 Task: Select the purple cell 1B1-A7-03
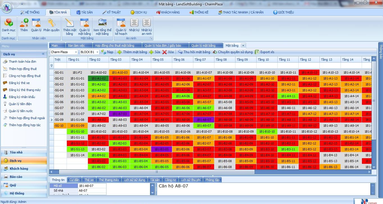pyautogui.click(x=119, y=114)
